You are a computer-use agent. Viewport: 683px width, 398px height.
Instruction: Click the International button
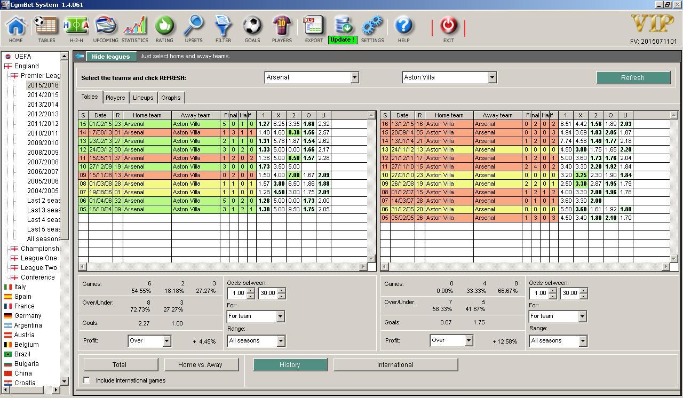pos(395,364)
